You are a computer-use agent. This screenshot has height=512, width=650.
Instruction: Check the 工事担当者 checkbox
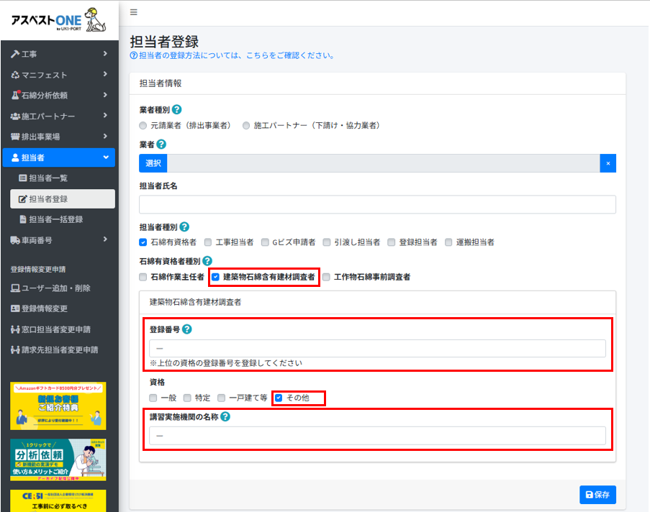[x=208, y=242]
